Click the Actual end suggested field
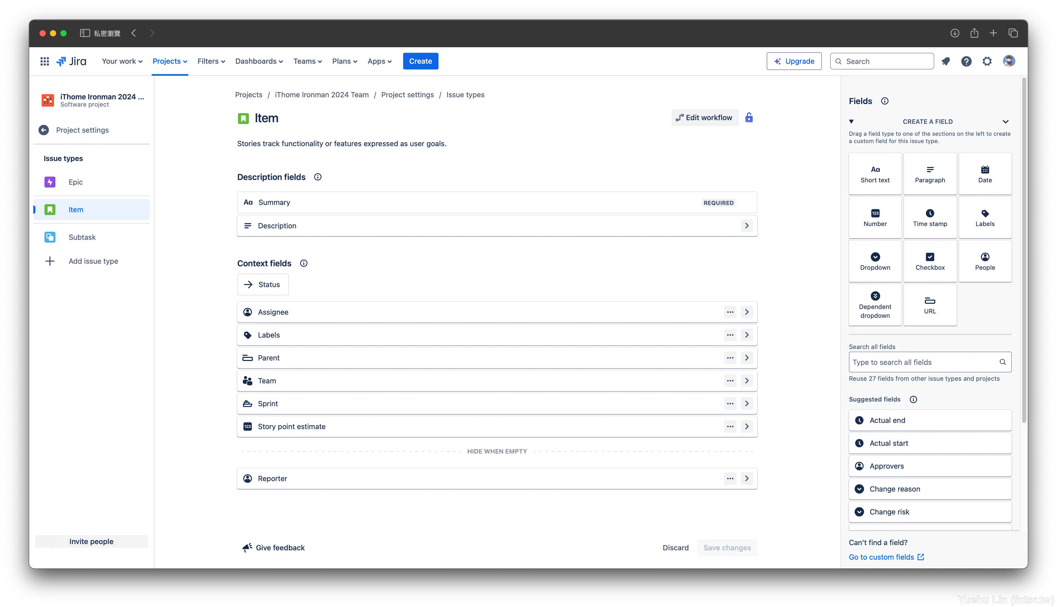1057x607 pixels. click(930, 420)
